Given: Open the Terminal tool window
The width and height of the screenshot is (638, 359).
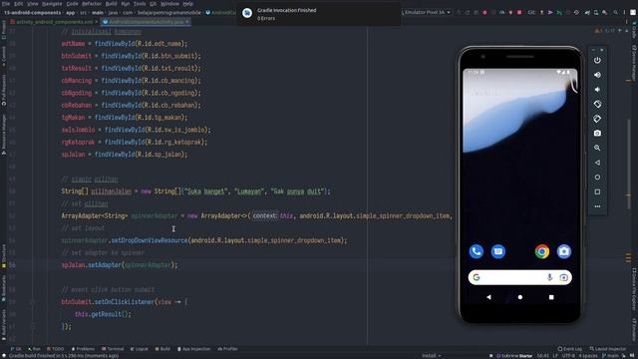Looking at the screenshot, I should click(113, 349).
